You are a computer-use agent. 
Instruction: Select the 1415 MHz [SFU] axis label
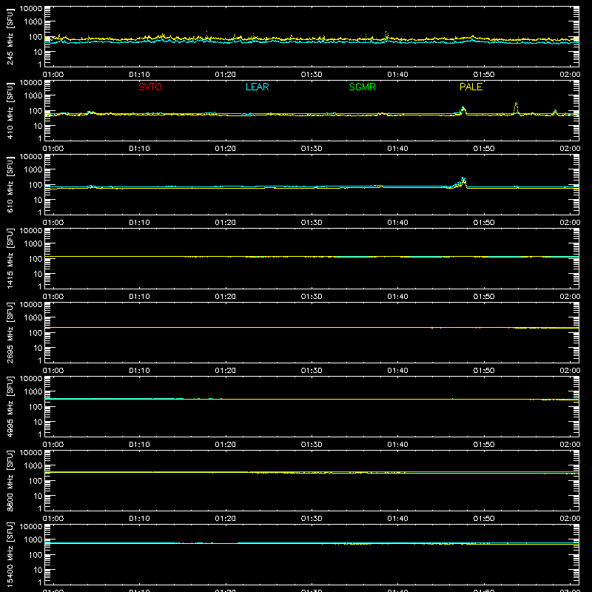click(x=10, y=258)
